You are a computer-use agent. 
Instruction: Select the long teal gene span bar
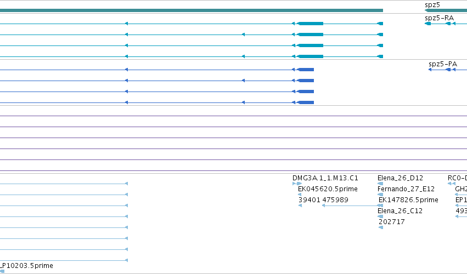(191, 10)
